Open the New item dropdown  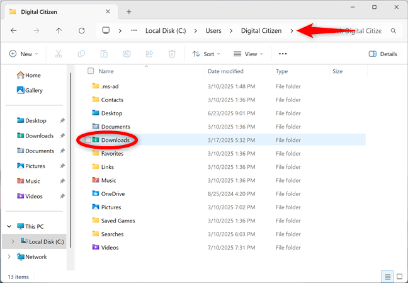point(24,54)
